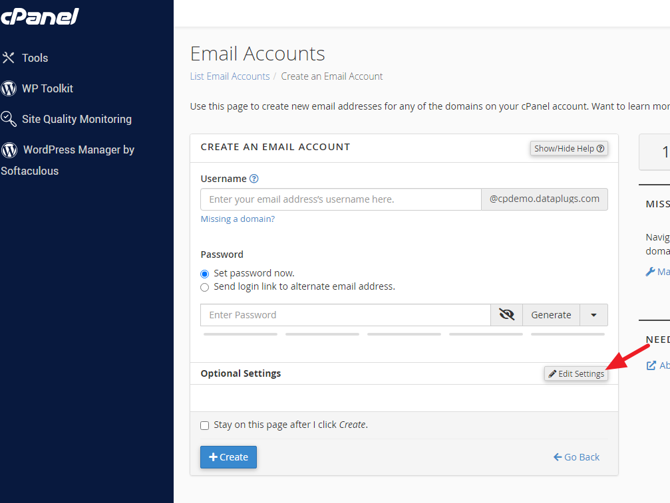Click the wrench icon in right panel
This screenshot has height=503, width=670.
[x=650, y=272]
